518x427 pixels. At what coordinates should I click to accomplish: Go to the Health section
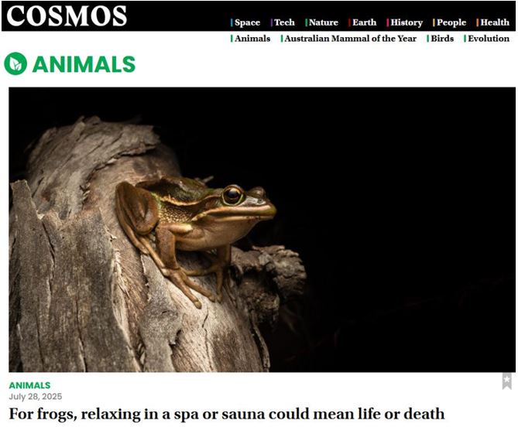click(x=493, y=22)
